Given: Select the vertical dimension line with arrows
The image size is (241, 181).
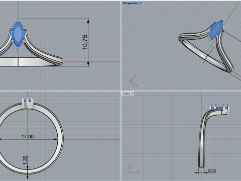Looking at the screenshot, I should (88, 42).
